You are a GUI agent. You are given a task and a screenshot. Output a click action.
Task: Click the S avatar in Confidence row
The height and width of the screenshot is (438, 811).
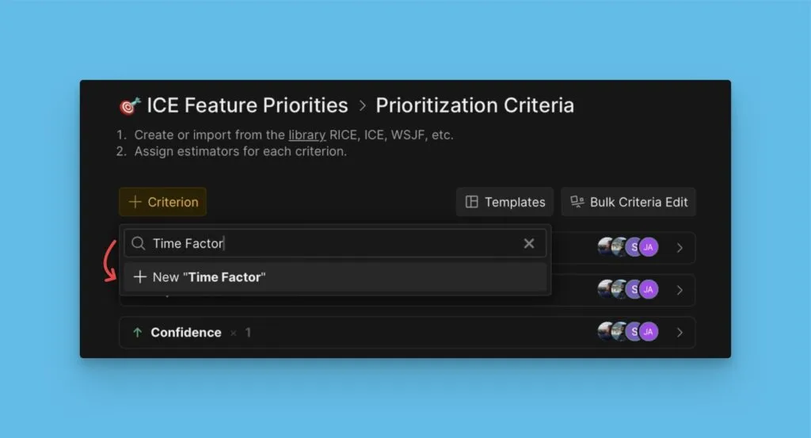[634, 332]
